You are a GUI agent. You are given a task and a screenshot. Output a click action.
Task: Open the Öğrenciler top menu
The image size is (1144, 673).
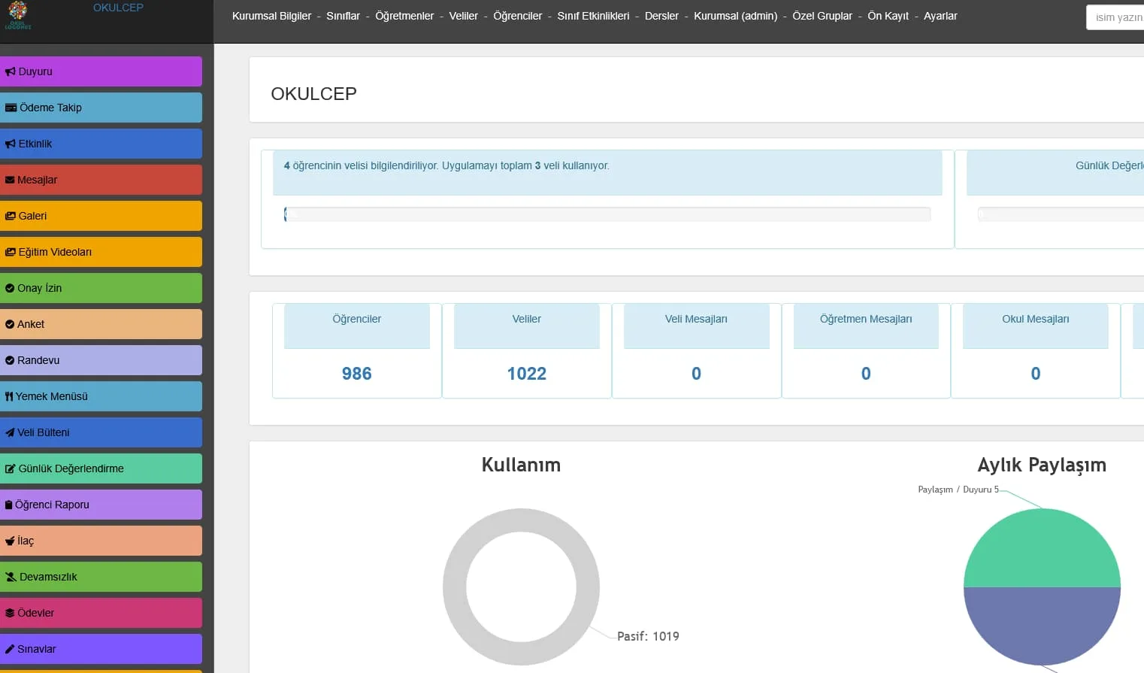point(517,16)
